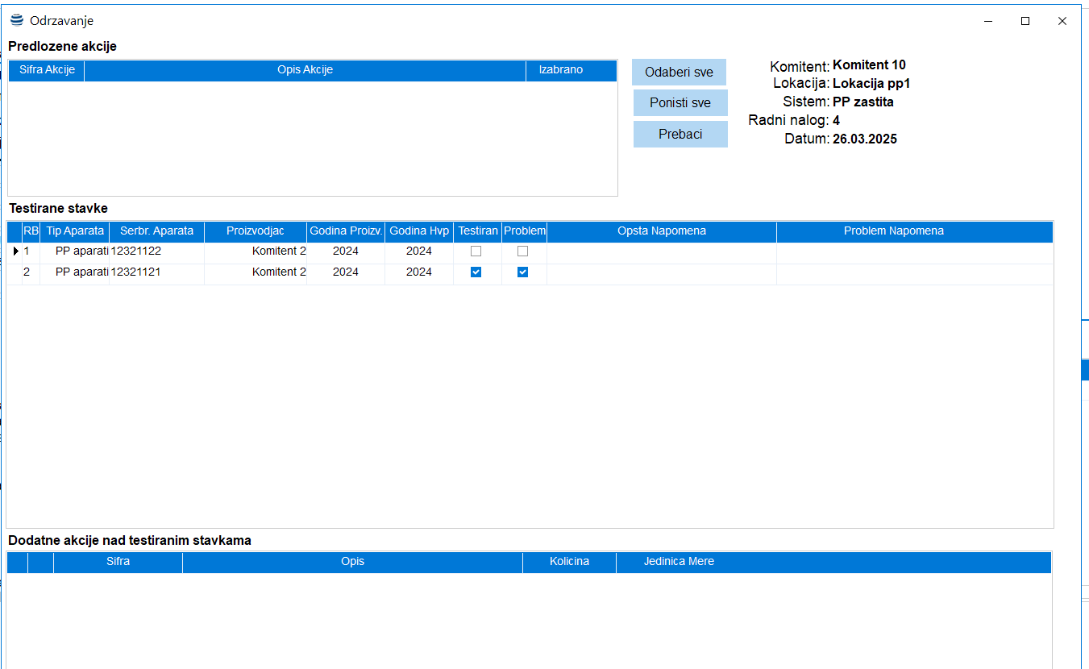Sort by the Tip Aparata column header
The image size is (1089, 669).
(x=75, y=231)
